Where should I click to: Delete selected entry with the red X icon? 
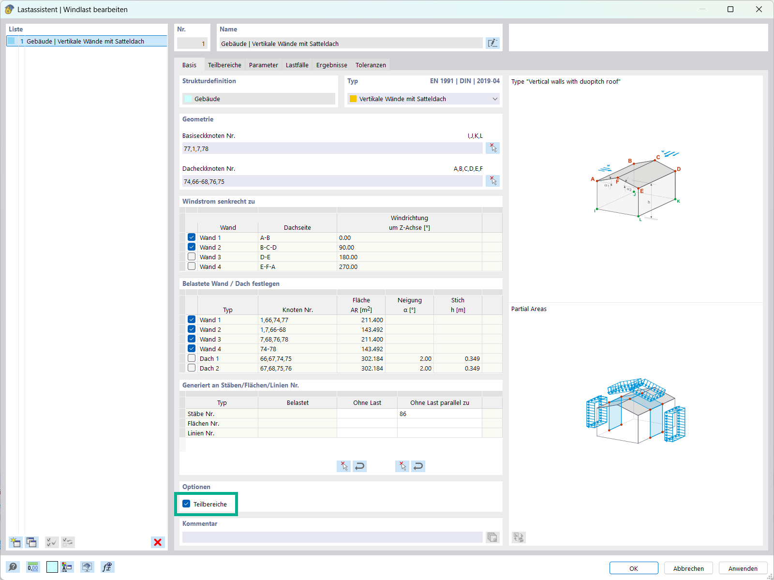pos(158,542)
